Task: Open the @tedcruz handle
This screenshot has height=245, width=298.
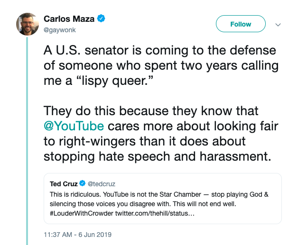Action: [102, 183]
